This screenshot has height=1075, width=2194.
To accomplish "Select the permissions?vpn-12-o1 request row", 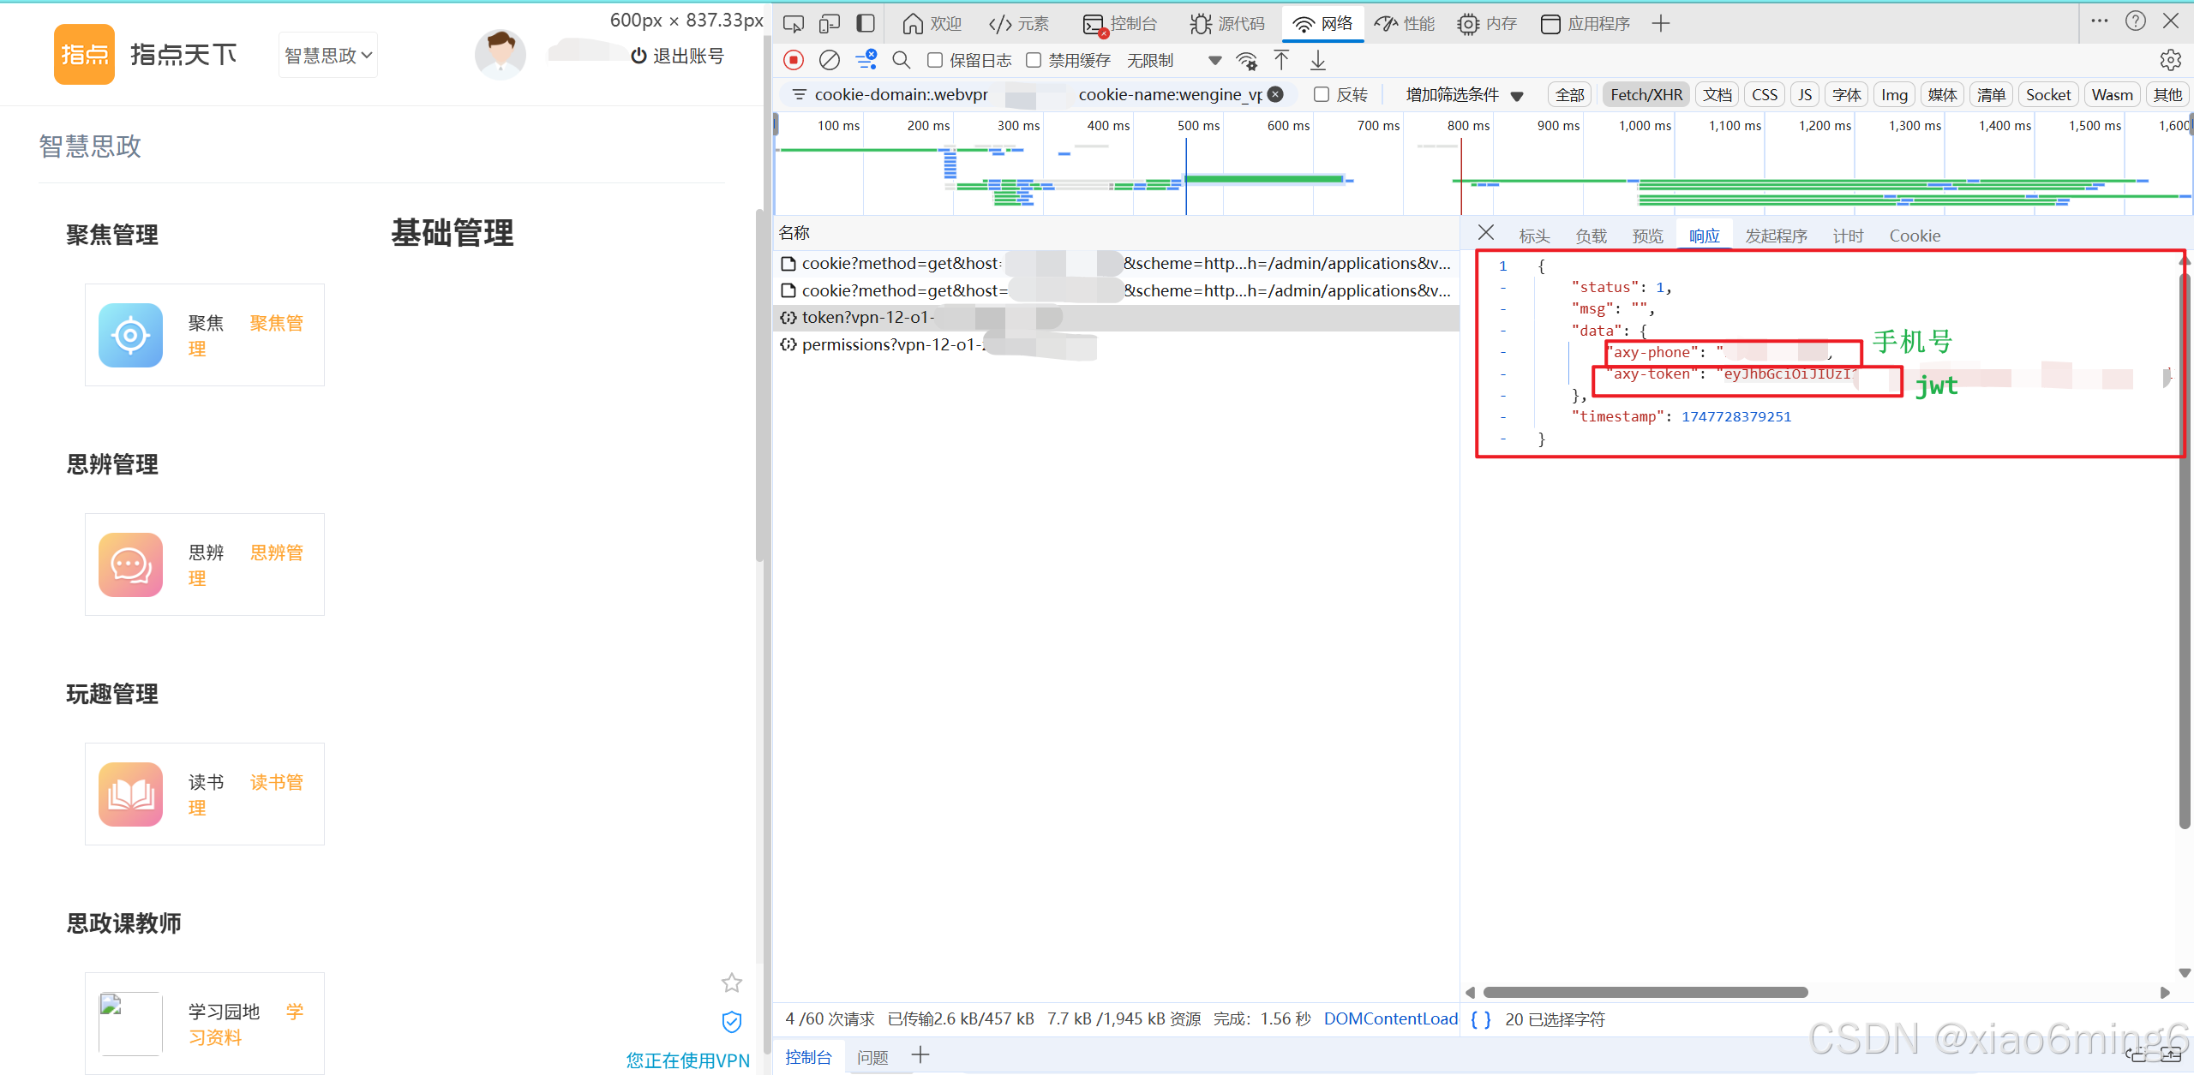I will tap(1117, 345).
